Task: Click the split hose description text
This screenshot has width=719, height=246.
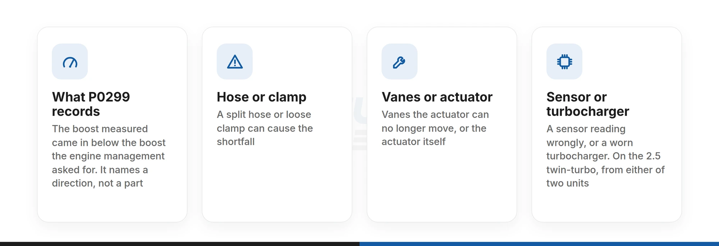Action: (x=265, y=128)
